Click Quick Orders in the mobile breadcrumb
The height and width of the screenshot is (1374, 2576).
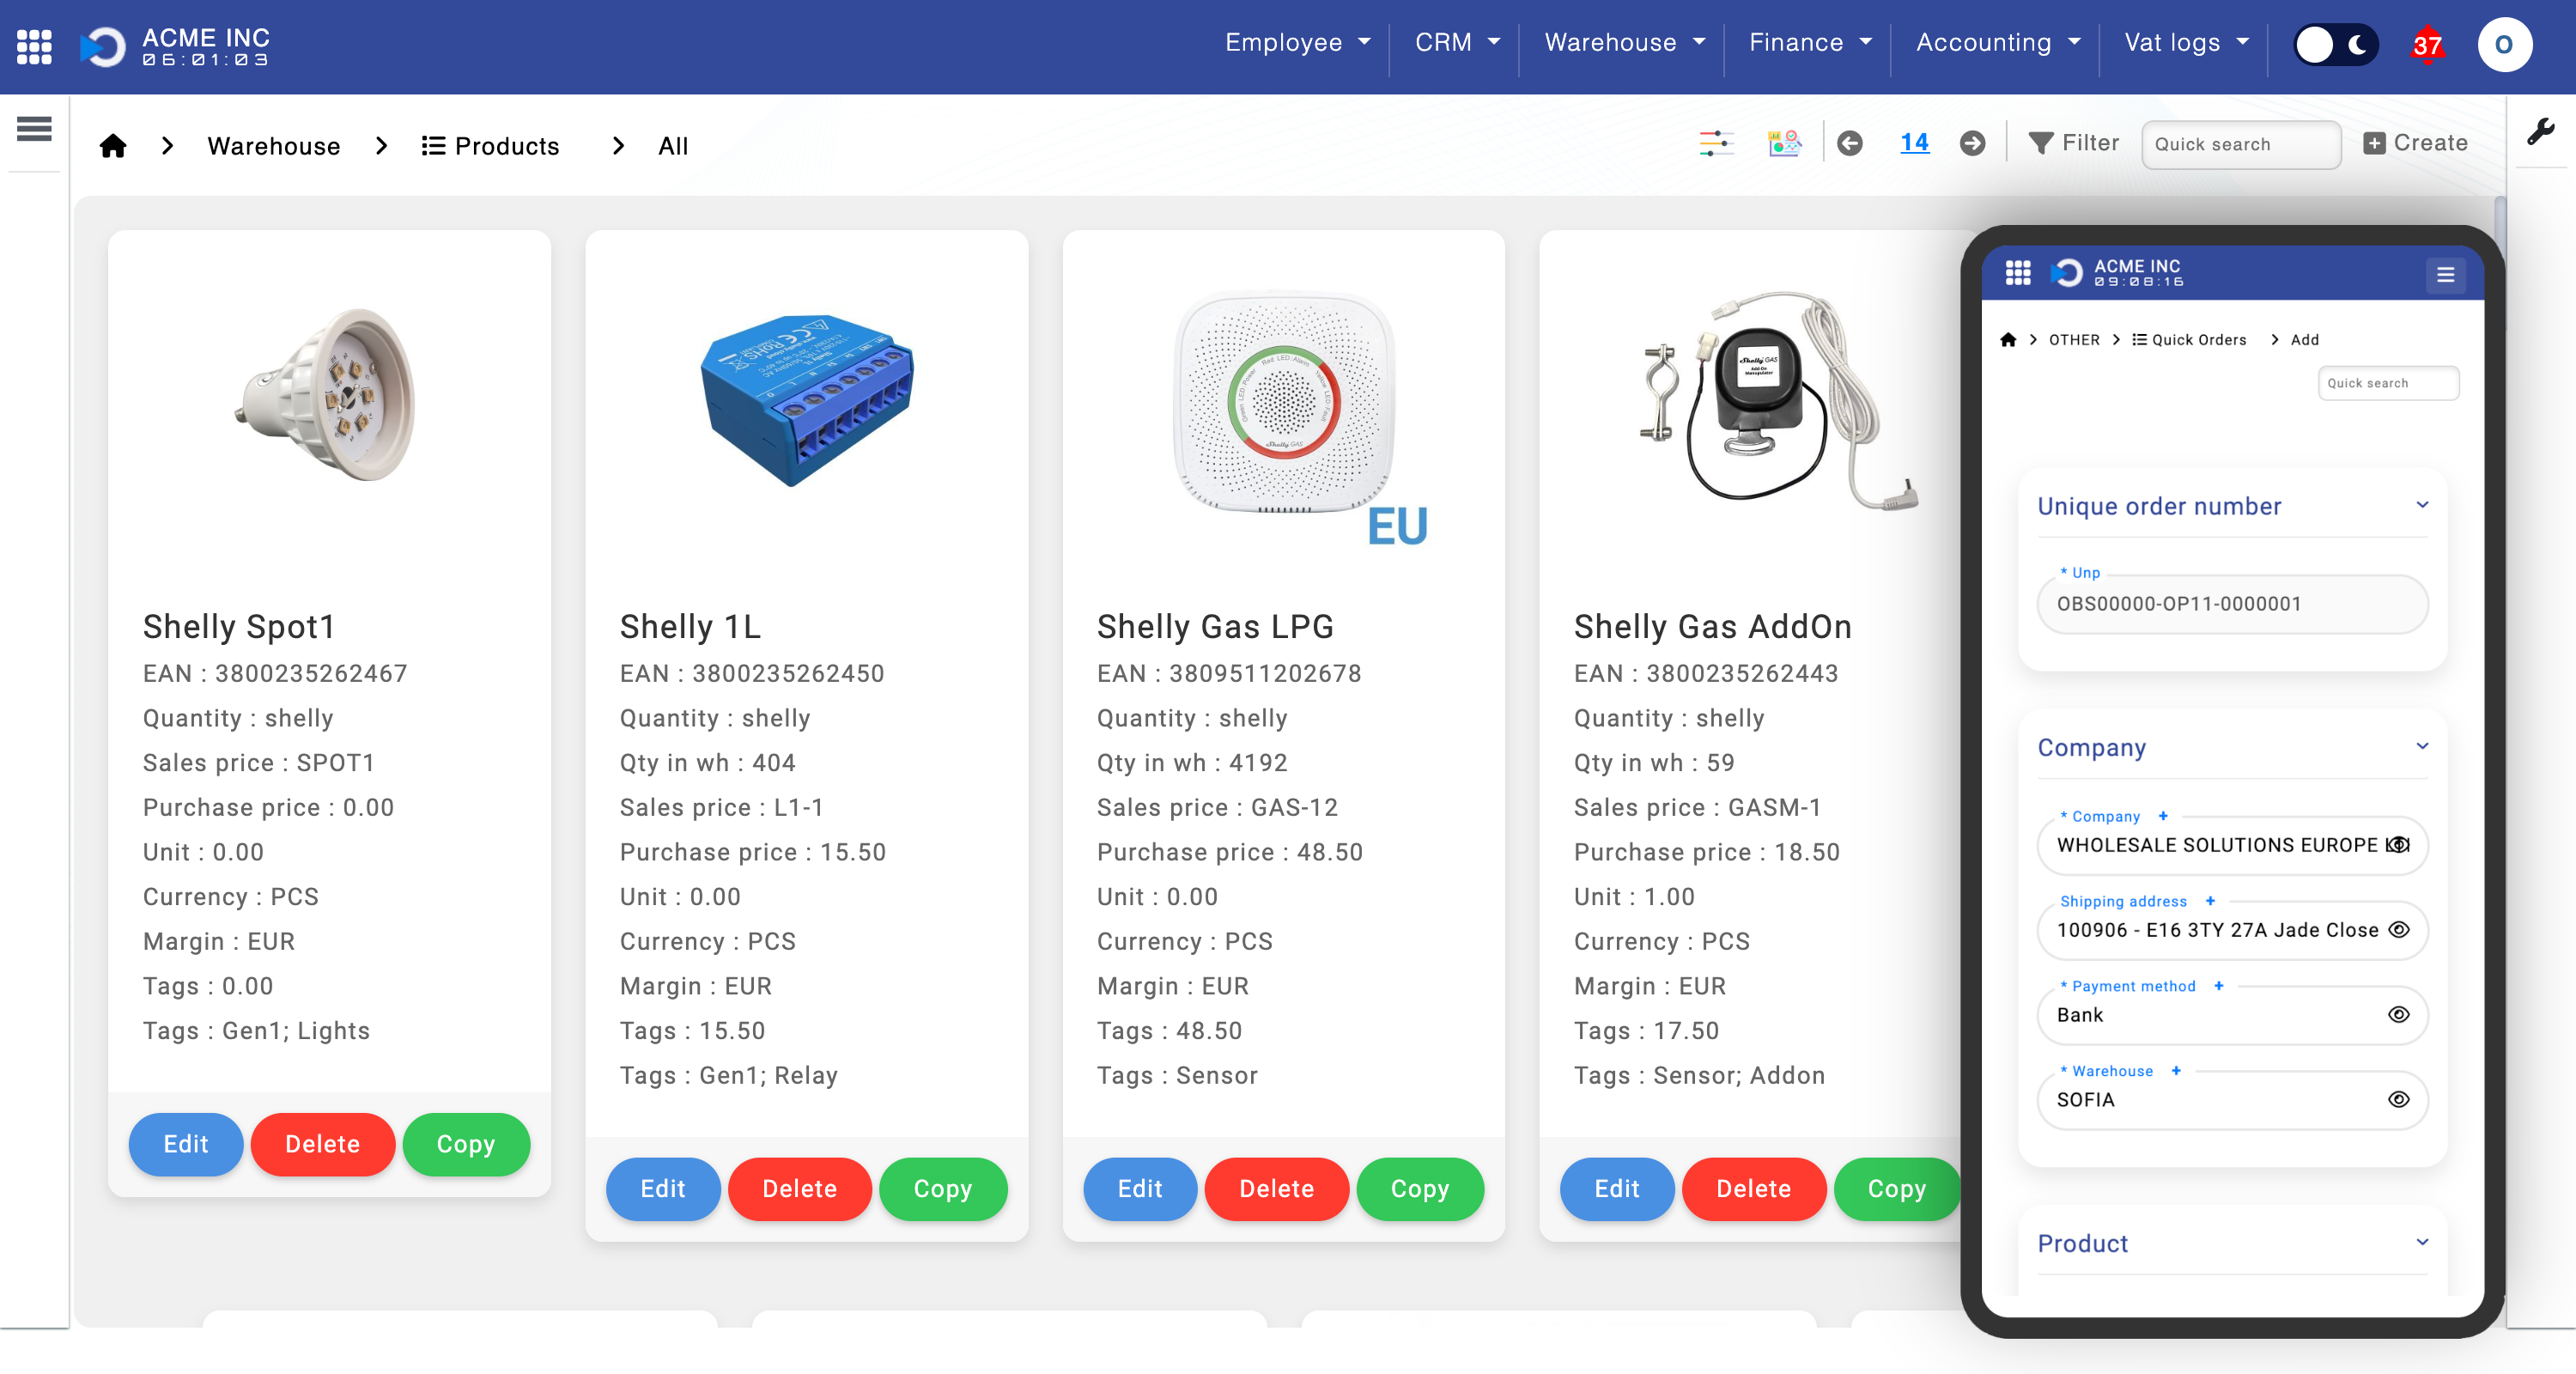pyautogui.click(x=2188, y=340)
